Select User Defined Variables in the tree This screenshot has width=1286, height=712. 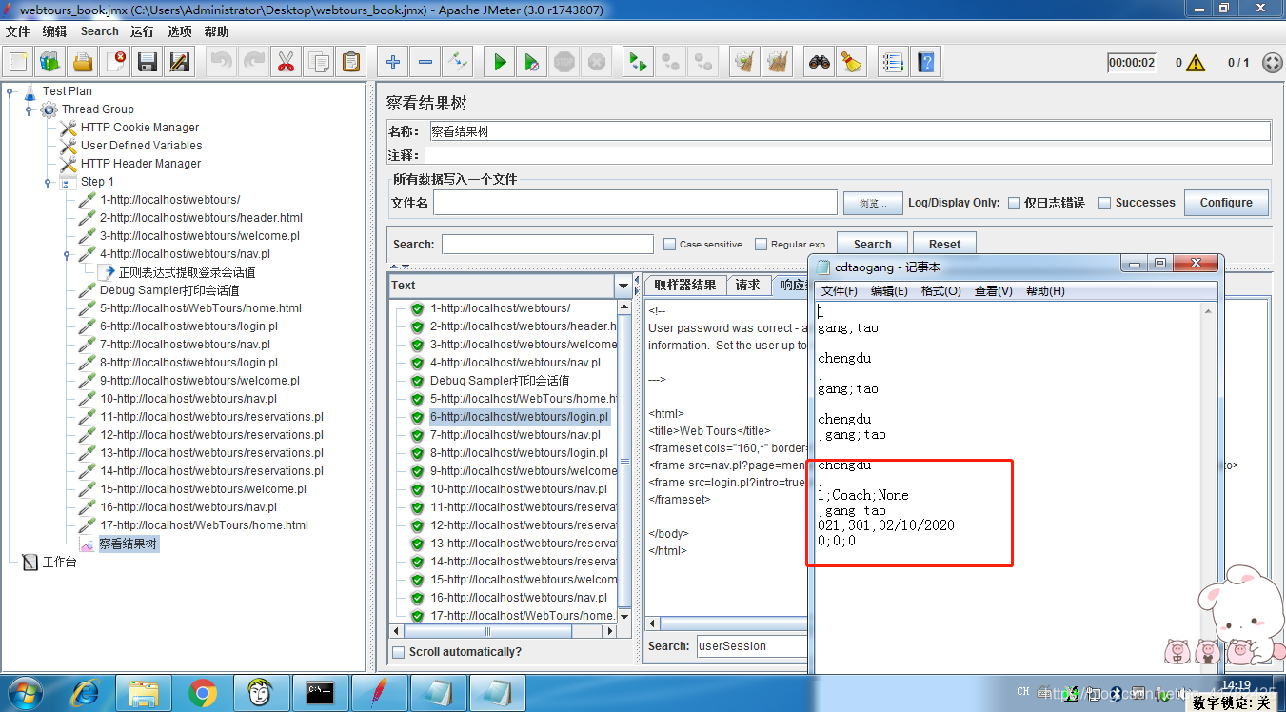141,146
